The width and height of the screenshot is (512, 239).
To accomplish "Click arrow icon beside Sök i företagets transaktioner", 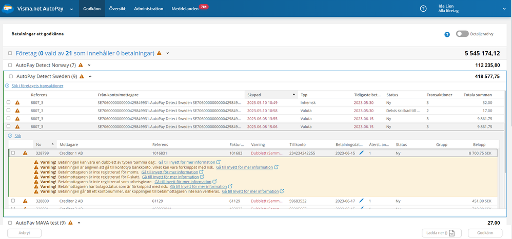I will [7, 86].
